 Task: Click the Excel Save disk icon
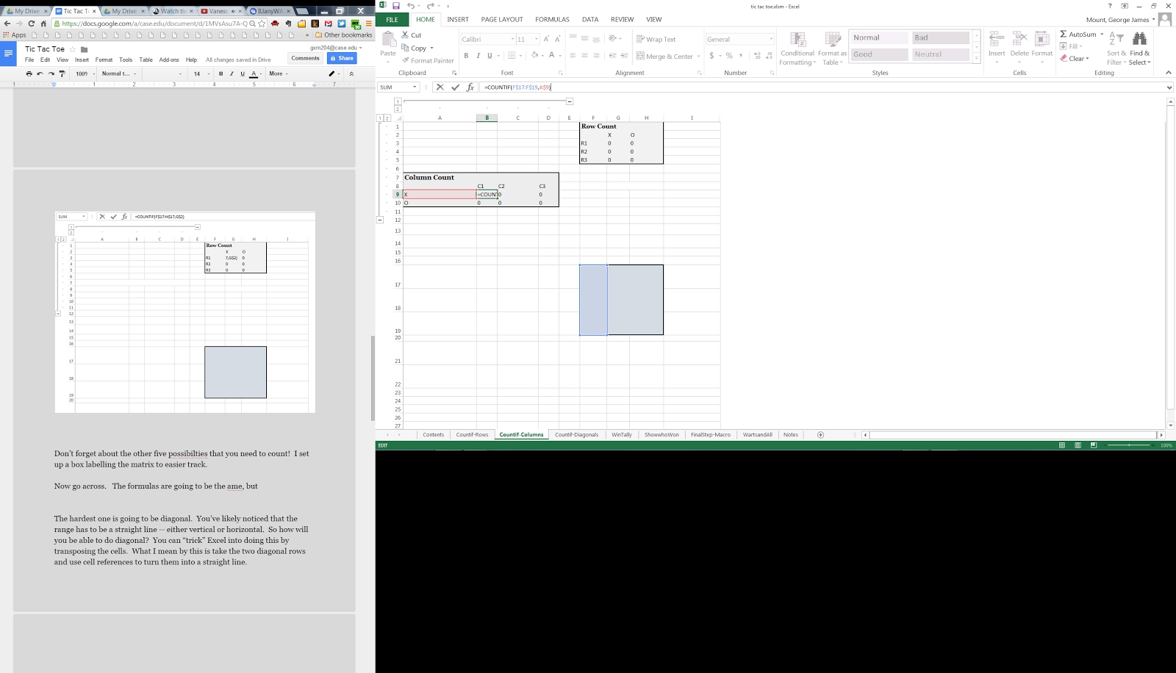[x=396, y=6]
